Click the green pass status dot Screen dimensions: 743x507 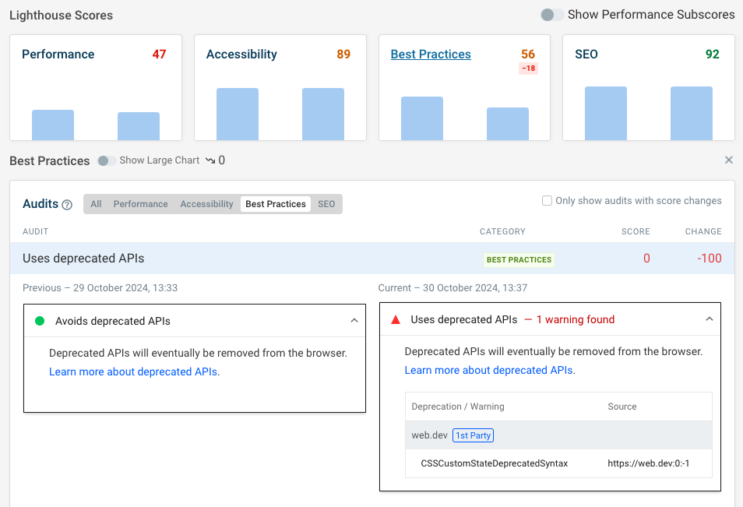(x=40, y=322)
